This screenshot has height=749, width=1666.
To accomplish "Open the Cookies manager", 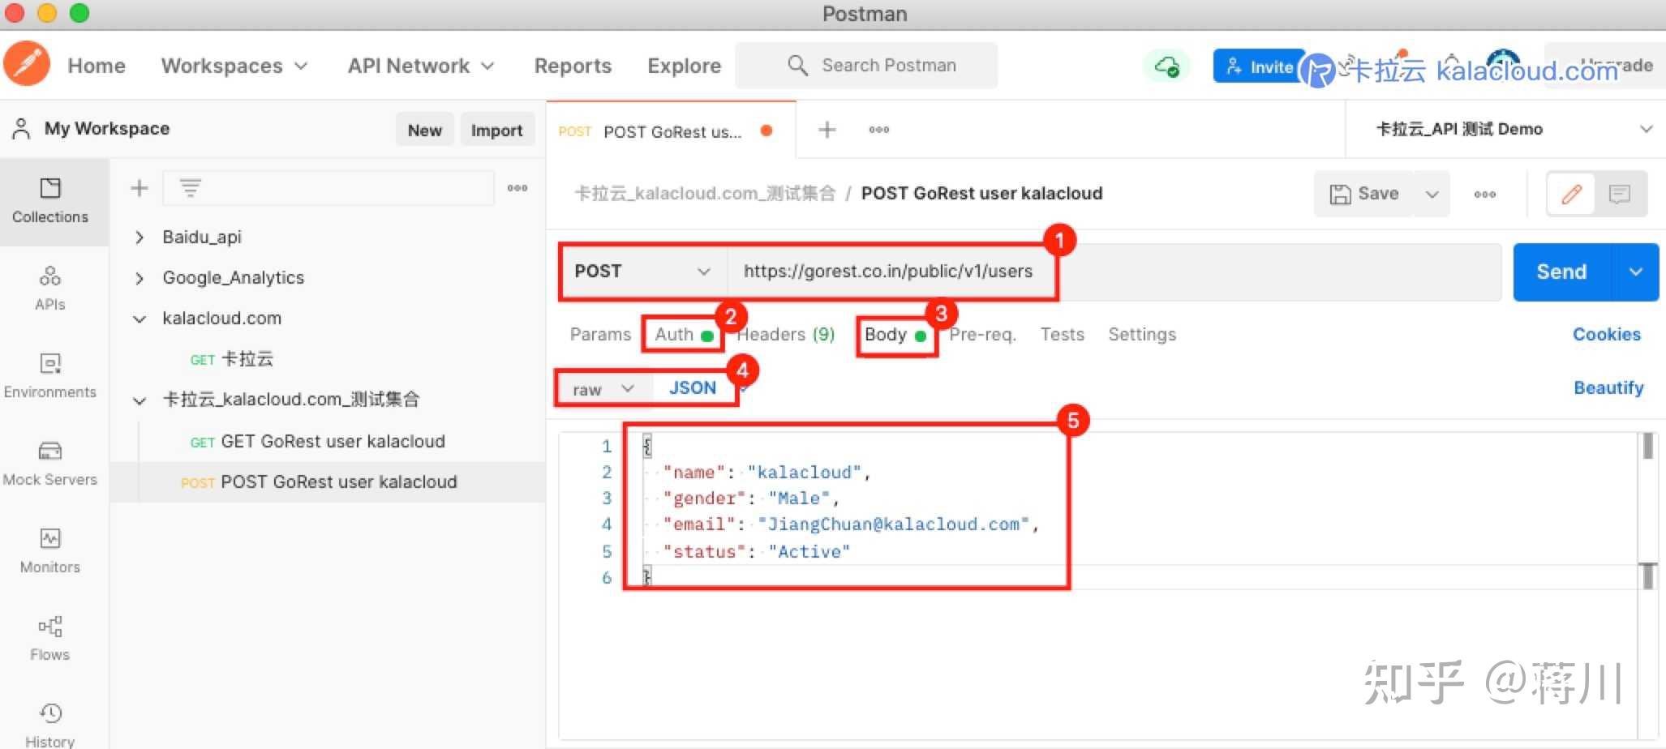I will click(1607, 334).
